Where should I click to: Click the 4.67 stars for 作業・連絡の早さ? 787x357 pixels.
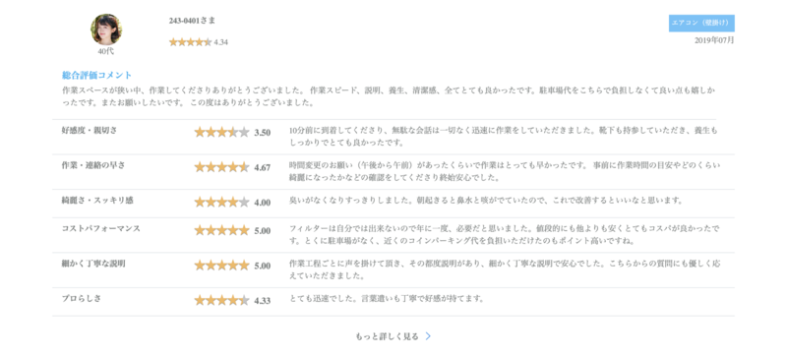click(222, 167)
